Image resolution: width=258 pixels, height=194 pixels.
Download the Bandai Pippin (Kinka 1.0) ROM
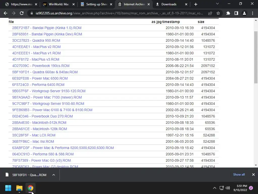tap(47, 28)
